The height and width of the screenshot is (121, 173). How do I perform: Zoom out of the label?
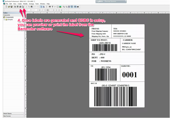66,7
